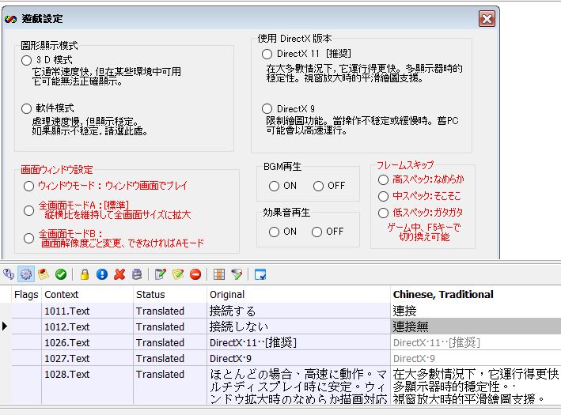Click the funnel filter toolbar icon
The image size is (561, 415).
pyautogui.click(x=237, y=274)
